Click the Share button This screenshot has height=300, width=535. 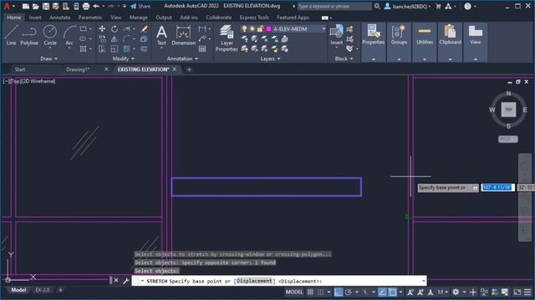[140, 6]
